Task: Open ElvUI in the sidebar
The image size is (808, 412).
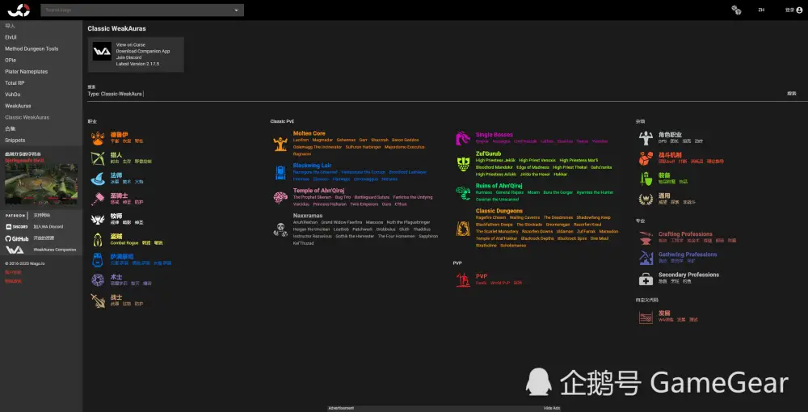Action: [11, 37]
